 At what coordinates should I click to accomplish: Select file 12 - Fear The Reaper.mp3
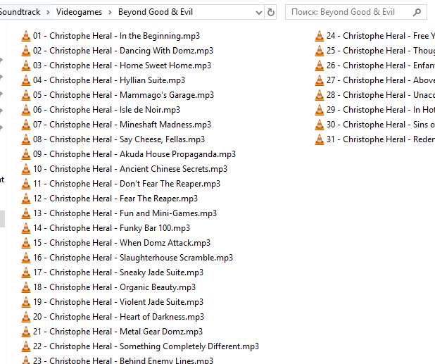click(110, 199)
